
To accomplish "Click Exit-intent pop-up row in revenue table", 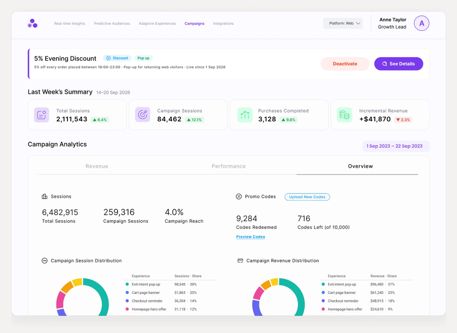I will [x=366, y=284].
